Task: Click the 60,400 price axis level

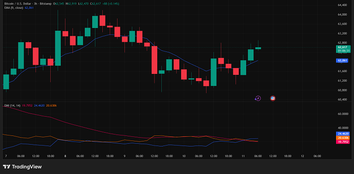Action: (342, 99)
